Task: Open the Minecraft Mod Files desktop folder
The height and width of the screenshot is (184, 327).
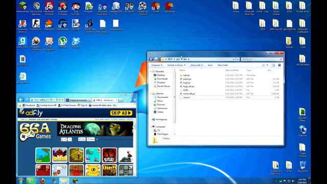Action: point(249,8)
